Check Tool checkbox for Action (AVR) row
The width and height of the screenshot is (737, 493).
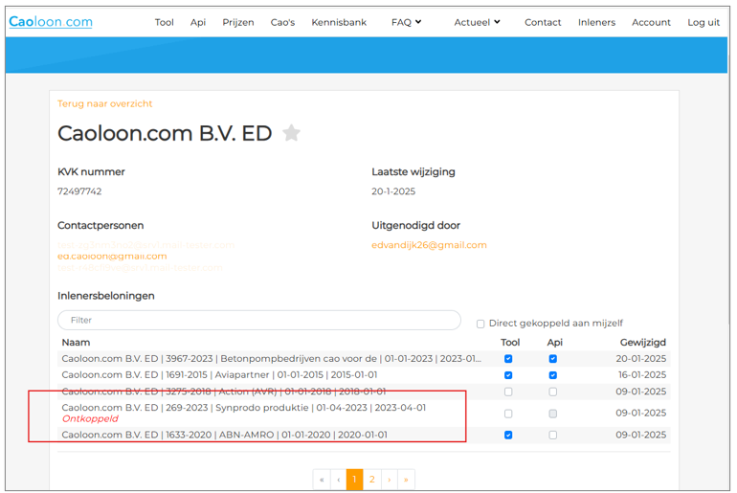pyautogui.click(x=508, y=392)
